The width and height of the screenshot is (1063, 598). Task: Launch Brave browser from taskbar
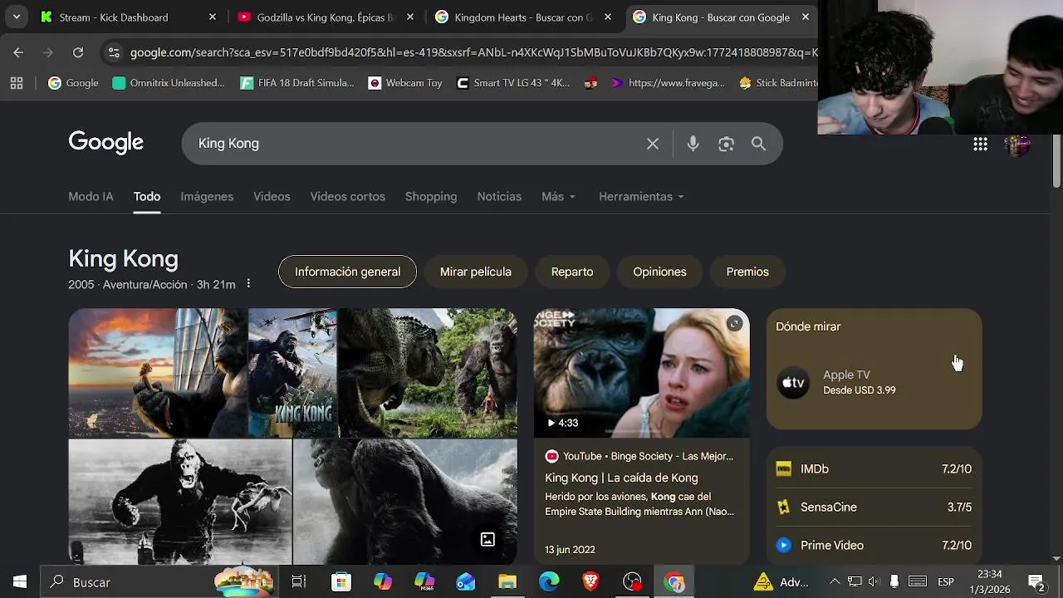(590, 582)
